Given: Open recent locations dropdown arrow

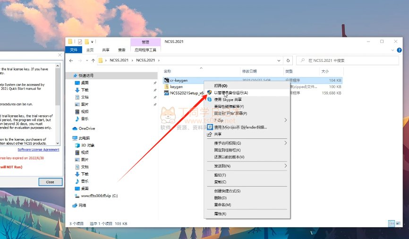Looking at the screenshot, I should coord(86,60).
